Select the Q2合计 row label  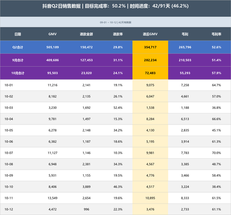click(18, 47)
